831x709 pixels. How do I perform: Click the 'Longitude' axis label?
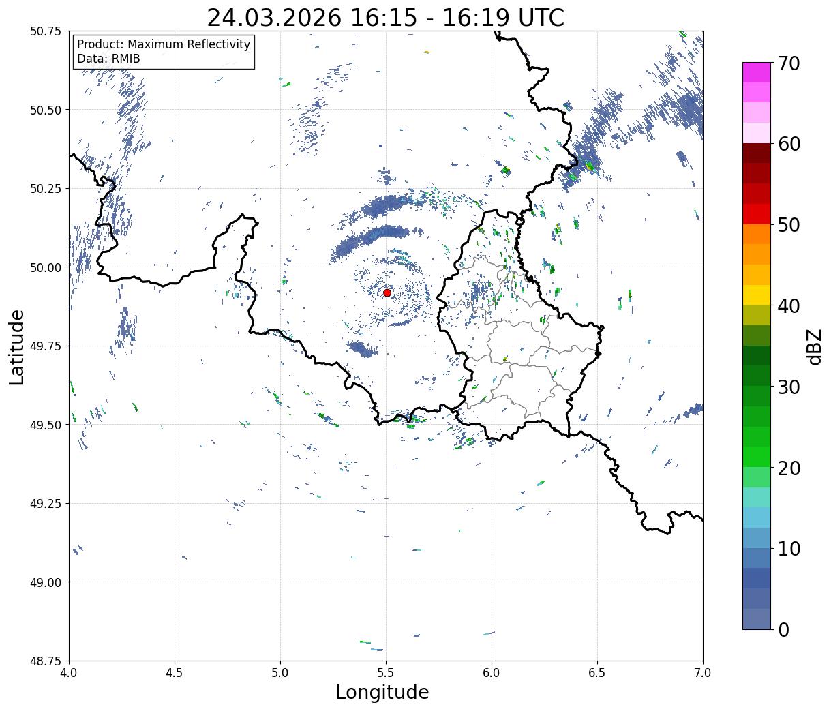click(382, 692)
